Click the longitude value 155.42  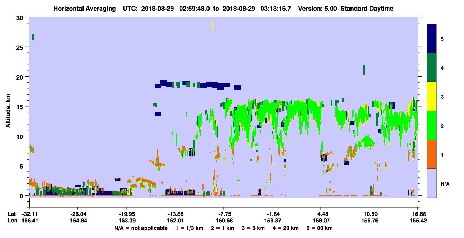tap(418, 221)
